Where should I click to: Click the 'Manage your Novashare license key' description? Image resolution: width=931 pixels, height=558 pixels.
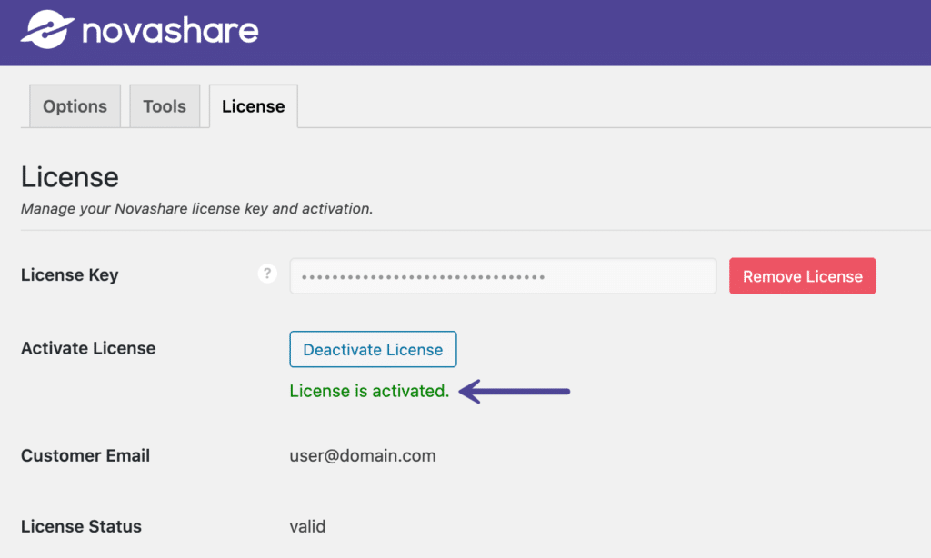[x=197, y=209]
